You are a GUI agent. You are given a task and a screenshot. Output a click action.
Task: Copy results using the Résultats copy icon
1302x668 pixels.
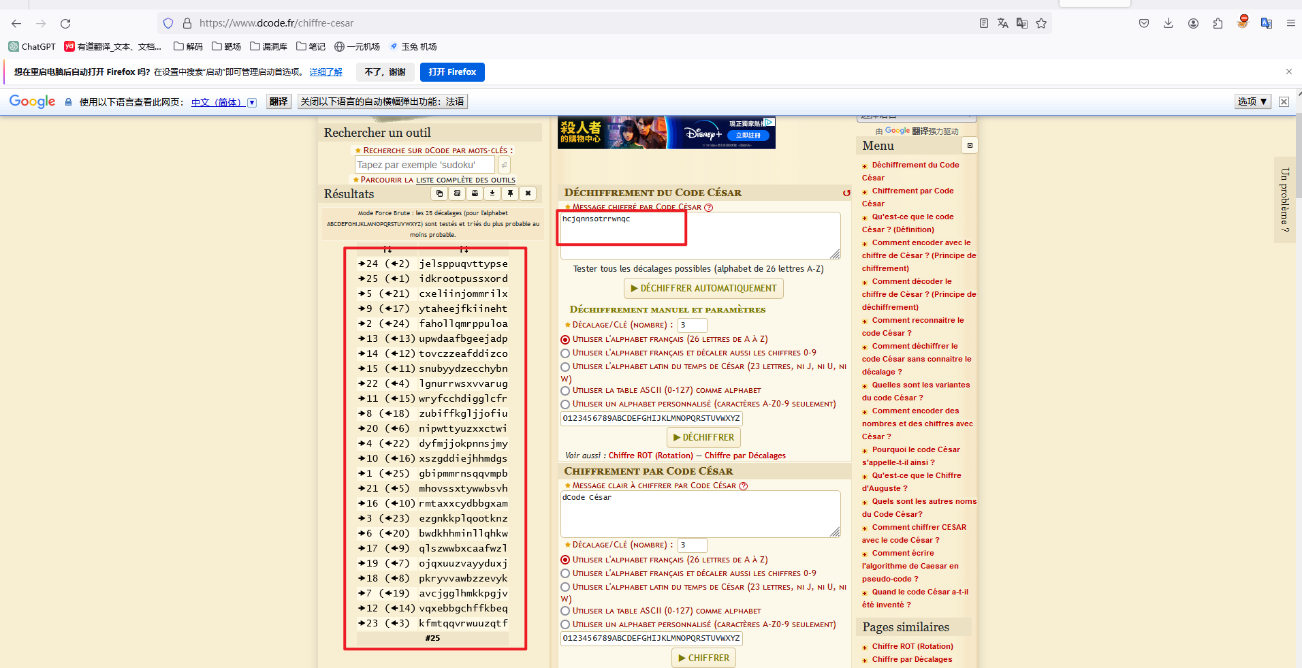[440, 193]
